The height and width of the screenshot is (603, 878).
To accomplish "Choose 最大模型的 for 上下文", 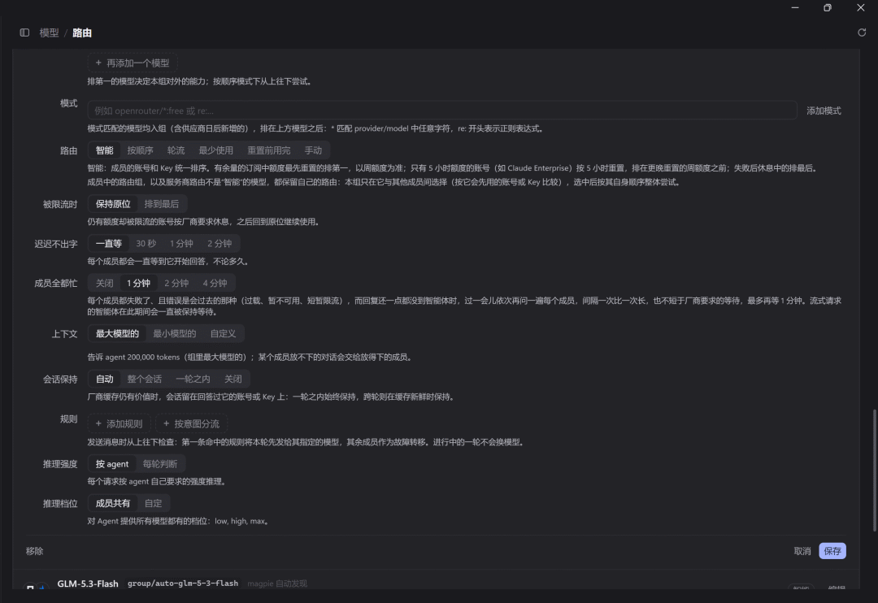I will (117, 334).
